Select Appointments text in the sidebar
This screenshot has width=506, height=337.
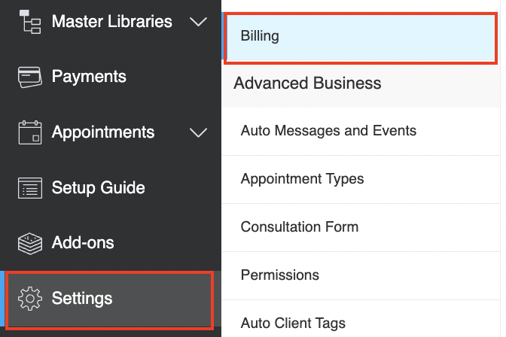(x=103, y=132)
